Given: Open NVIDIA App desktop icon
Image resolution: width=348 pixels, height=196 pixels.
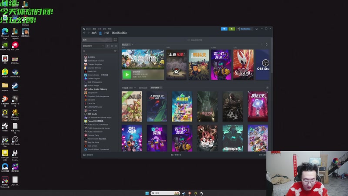Looking at the screenshot, I should click(x=5, y=46).
